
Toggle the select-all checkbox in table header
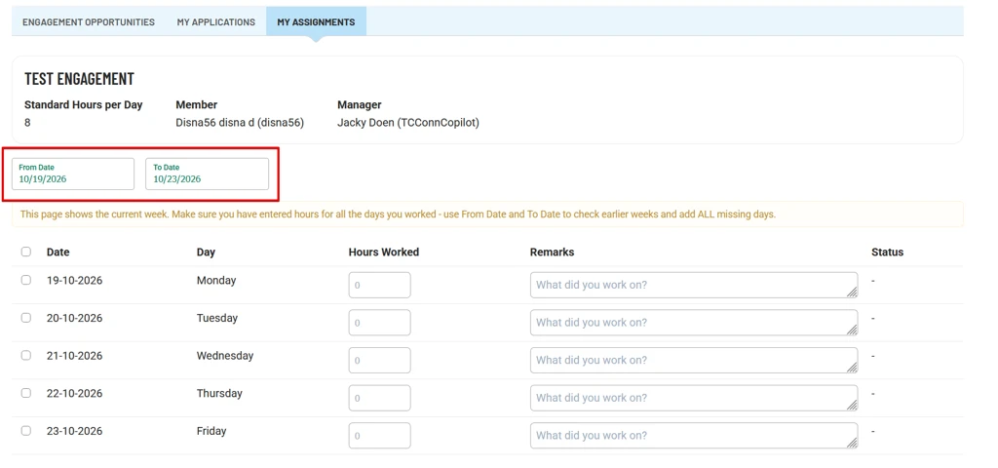point(26,252)
